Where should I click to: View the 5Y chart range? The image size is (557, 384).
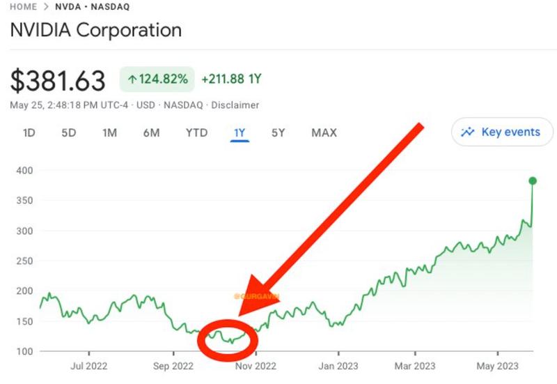coord(278,132)
